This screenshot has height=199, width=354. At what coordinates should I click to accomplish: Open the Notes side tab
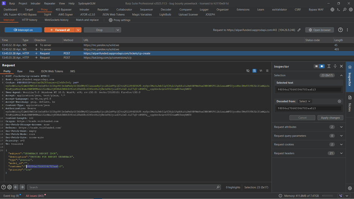pos(350,104)
